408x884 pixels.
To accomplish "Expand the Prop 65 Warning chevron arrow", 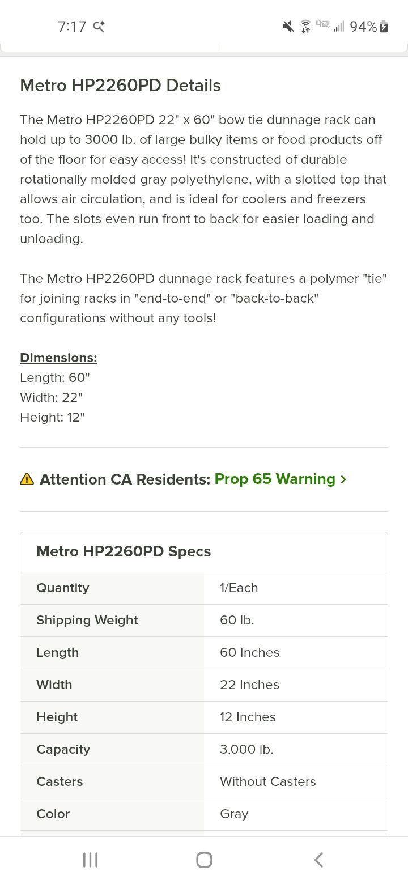I will click(343, 479).
